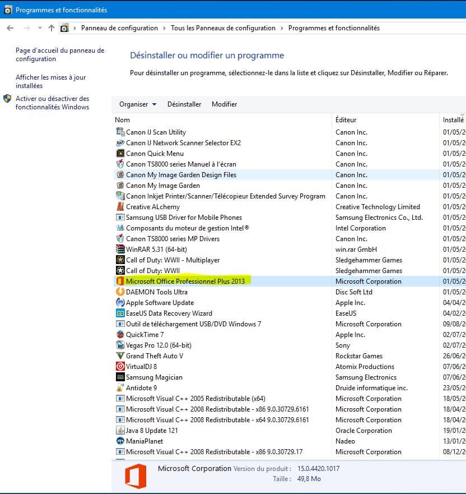Click the Creative ALchemy icon

point(120,207)
